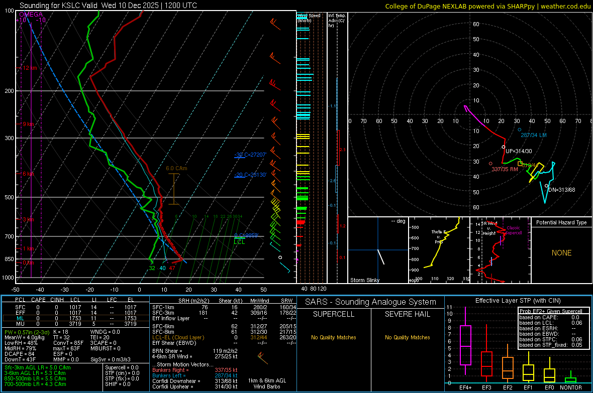Click the 'LCL-EL (Cloud Layer)' row label
Screen dimensions: 593x393
(178, 337)
